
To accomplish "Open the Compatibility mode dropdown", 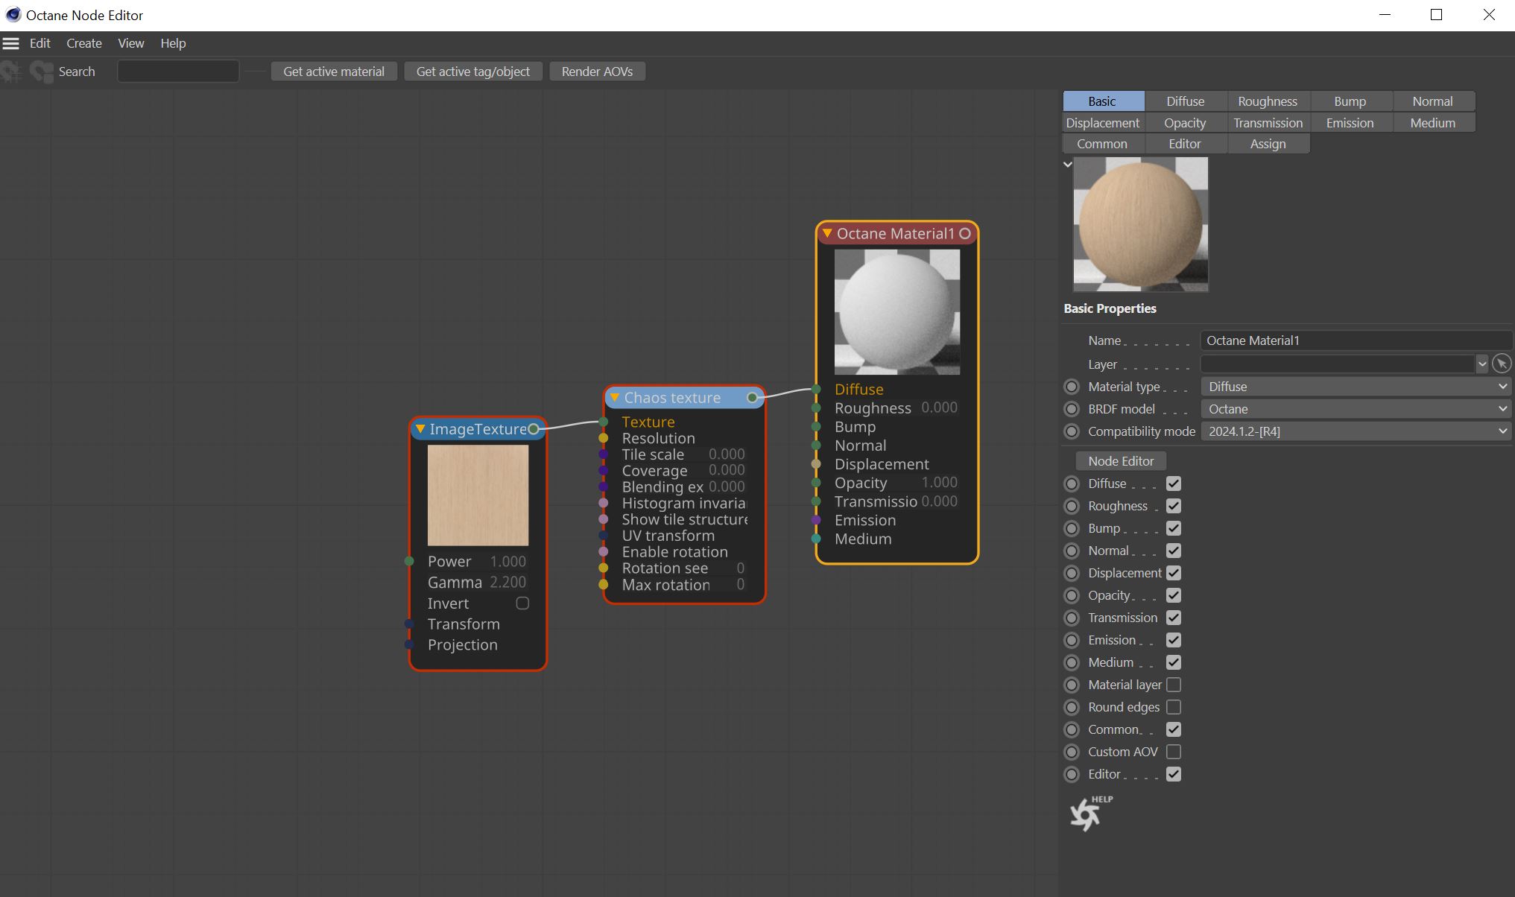I will pos(1356,431).
